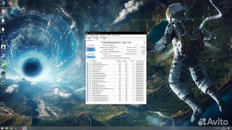Open the Batman game desktop shortcut
Image resolution: width=232 pixels, height=130 pixels.
tap(3, 48)
